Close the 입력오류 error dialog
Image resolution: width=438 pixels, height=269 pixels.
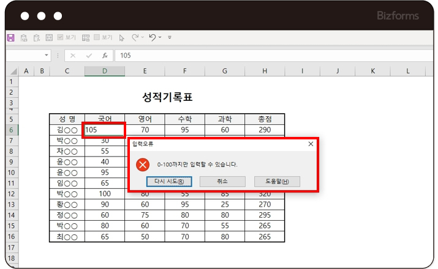pyautogui.click(x=310, y=144)
